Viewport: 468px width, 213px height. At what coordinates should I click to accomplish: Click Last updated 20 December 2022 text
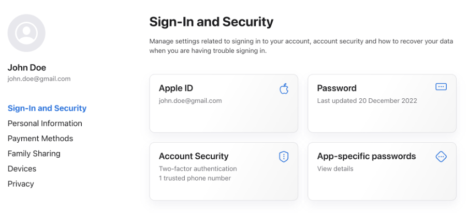click(367, 101)
